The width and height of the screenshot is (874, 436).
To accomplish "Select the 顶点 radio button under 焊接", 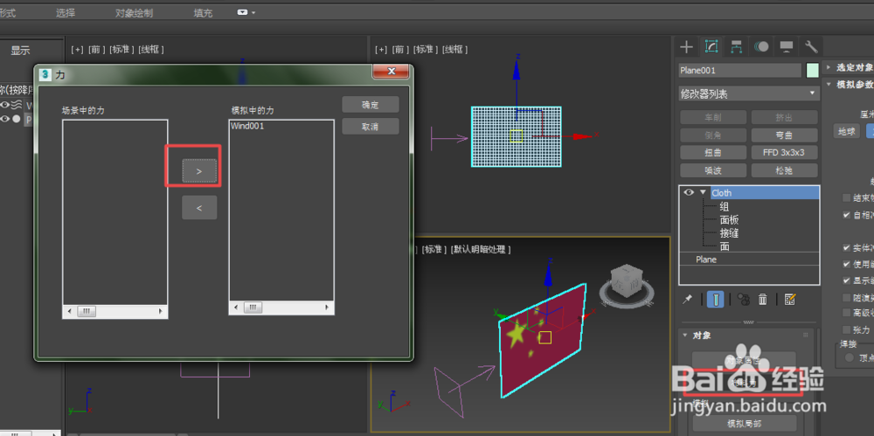I will click(849, 358).
